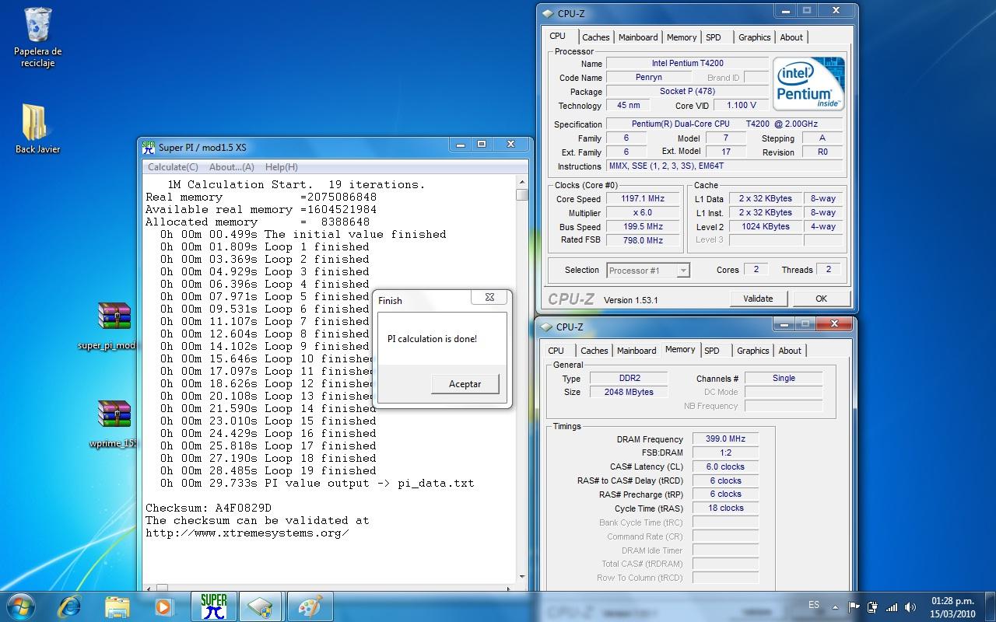Open Windows Explorer taskbar icon

coord(117,606)
